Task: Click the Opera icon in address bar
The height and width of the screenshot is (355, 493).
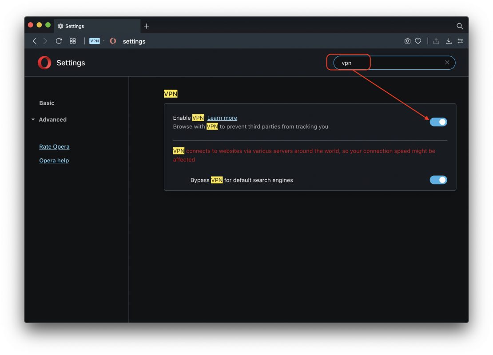Action: (113, 41)
